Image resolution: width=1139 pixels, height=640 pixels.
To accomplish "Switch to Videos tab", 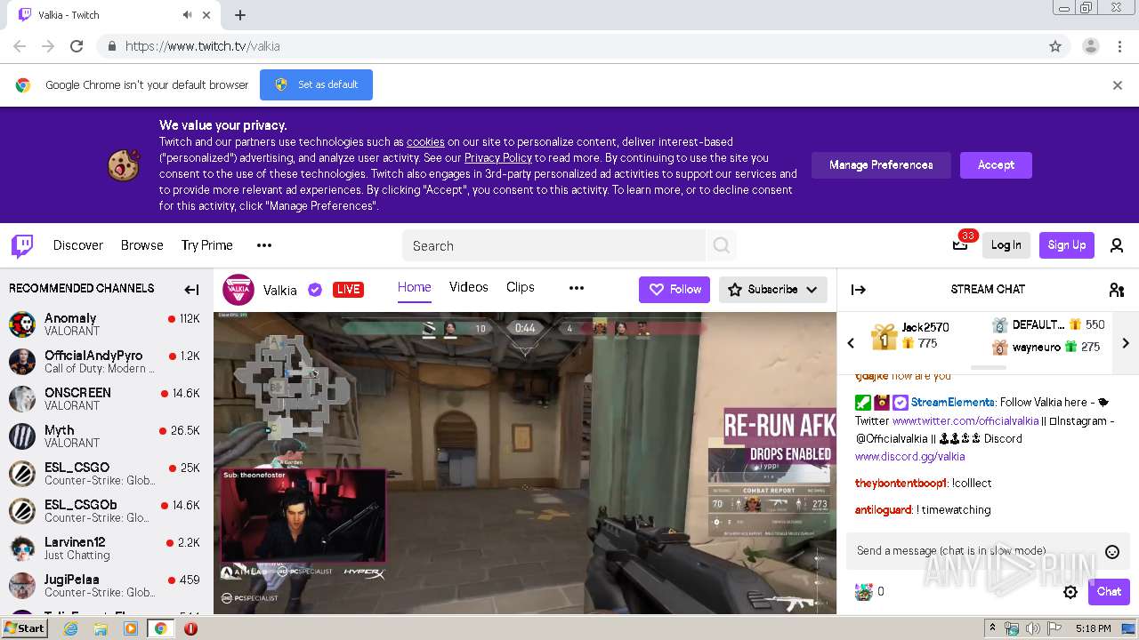I will point(468,287).
